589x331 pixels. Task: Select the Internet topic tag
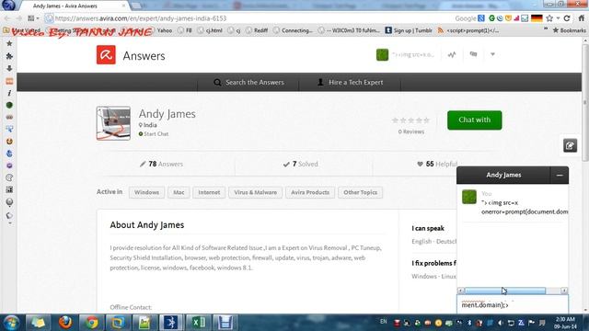tap(209, 192)
